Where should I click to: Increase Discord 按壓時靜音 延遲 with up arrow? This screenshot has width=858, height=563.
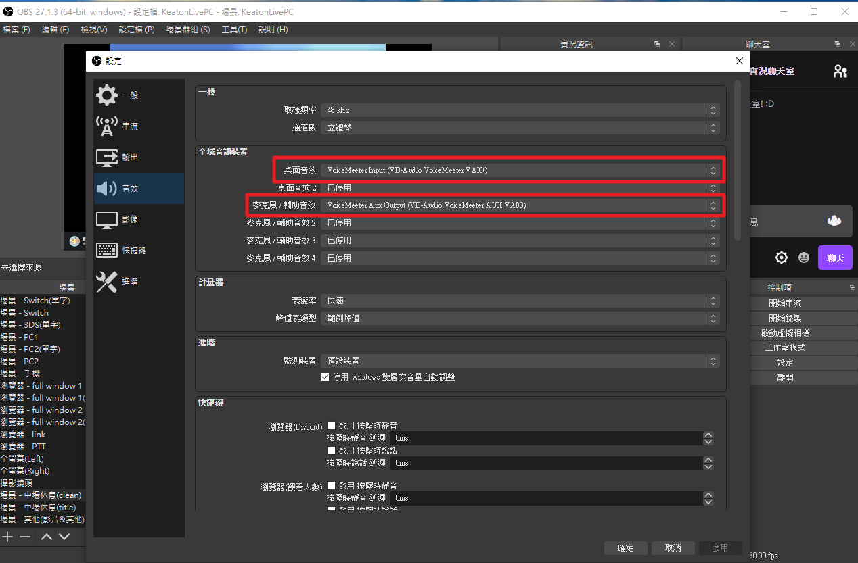[708, 435]
